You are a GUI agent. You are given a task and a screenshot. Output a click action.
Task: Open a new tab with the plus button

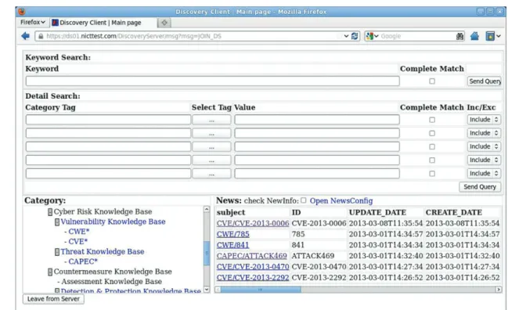click(164, 23)
